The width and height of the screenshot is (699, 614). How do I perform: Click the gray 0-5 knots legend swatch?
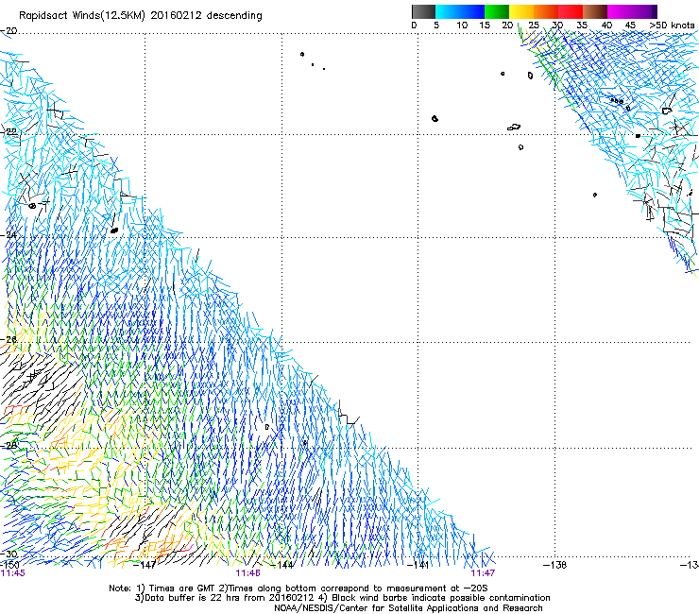[x=423, y=11]
